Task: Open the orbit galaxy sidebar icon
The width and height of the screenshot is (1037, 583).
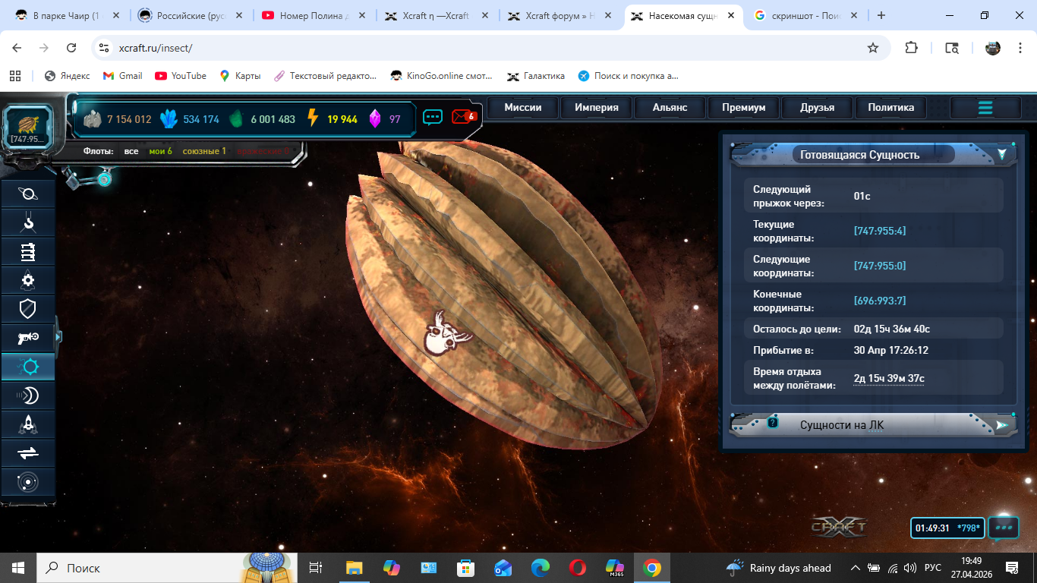Action: (x=27, y=482)
